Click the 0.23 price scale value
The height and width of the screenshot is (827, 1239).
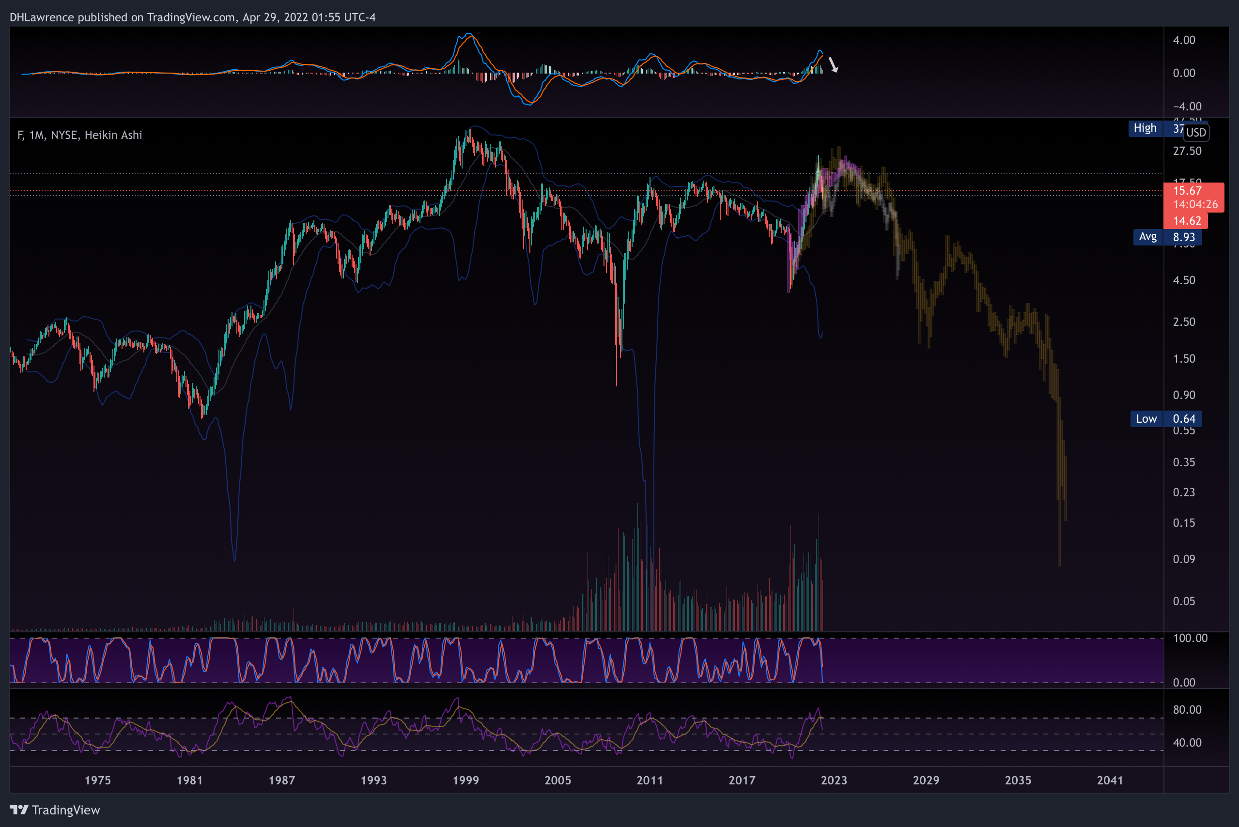[1184, 492]
